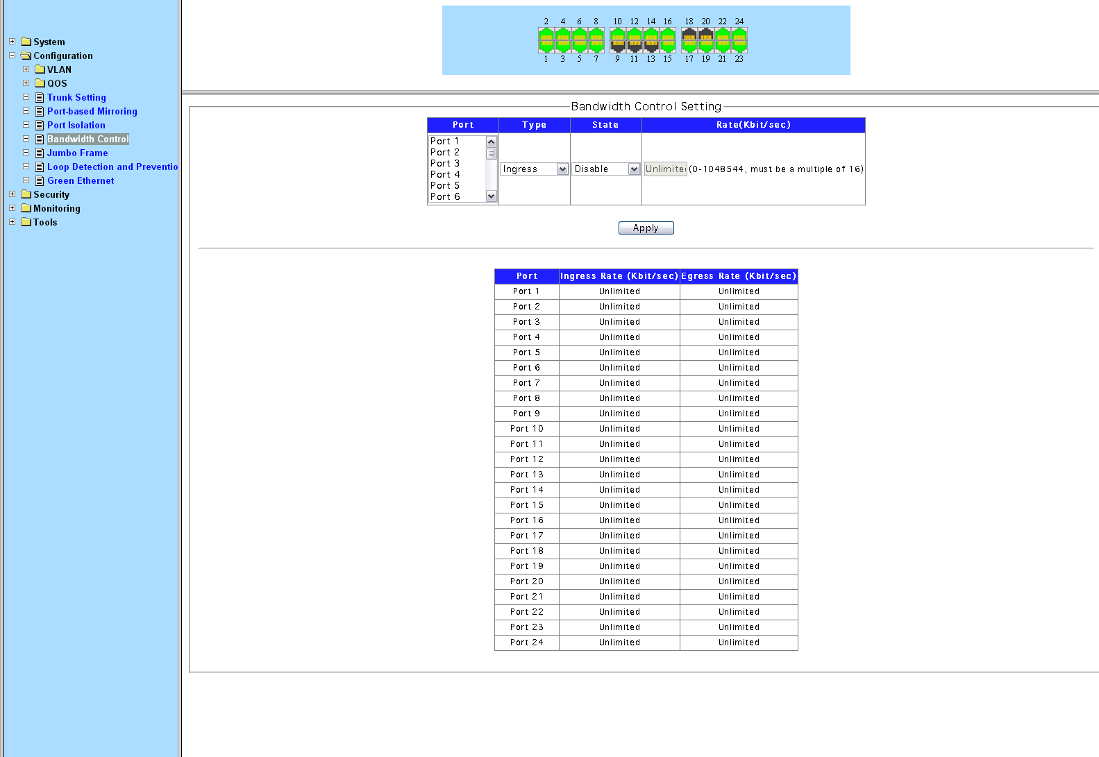
Task: Click the Tools folder icon
Action: [x=26, y=222]
